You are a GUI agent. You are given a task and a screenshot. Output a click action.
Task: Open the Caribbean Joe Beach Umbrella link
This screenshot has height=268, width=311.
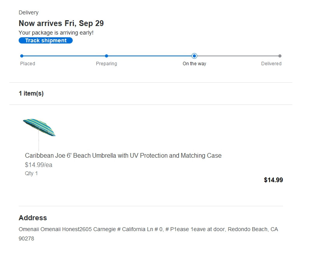tap(123, 155)
